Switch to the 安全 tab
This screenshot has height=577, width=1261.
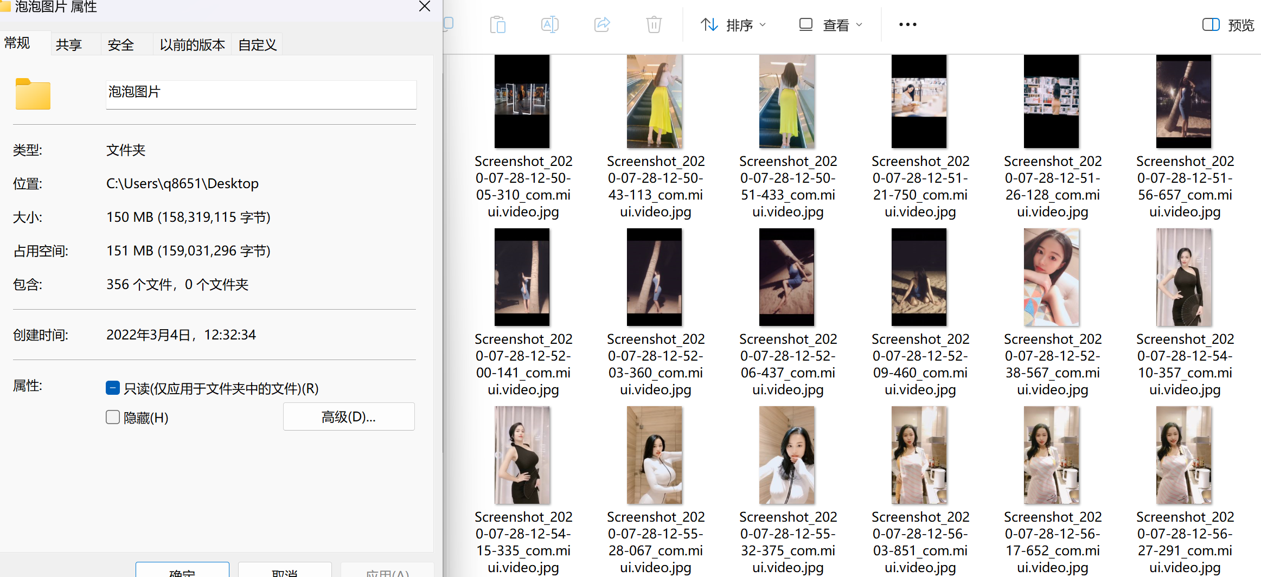tap(120, 44)
